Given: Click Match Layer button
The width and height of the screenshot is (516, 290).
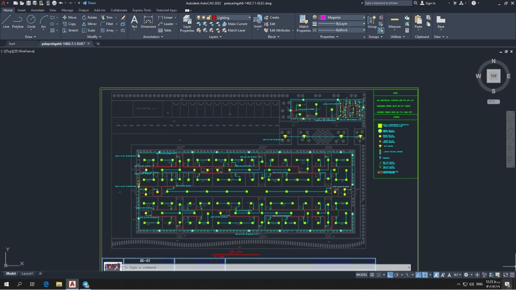Looking at the screenshot, I should tap(234, 30).
